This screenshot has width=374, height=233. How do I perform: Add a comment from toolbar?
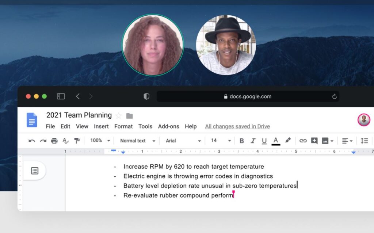[314, 141]
